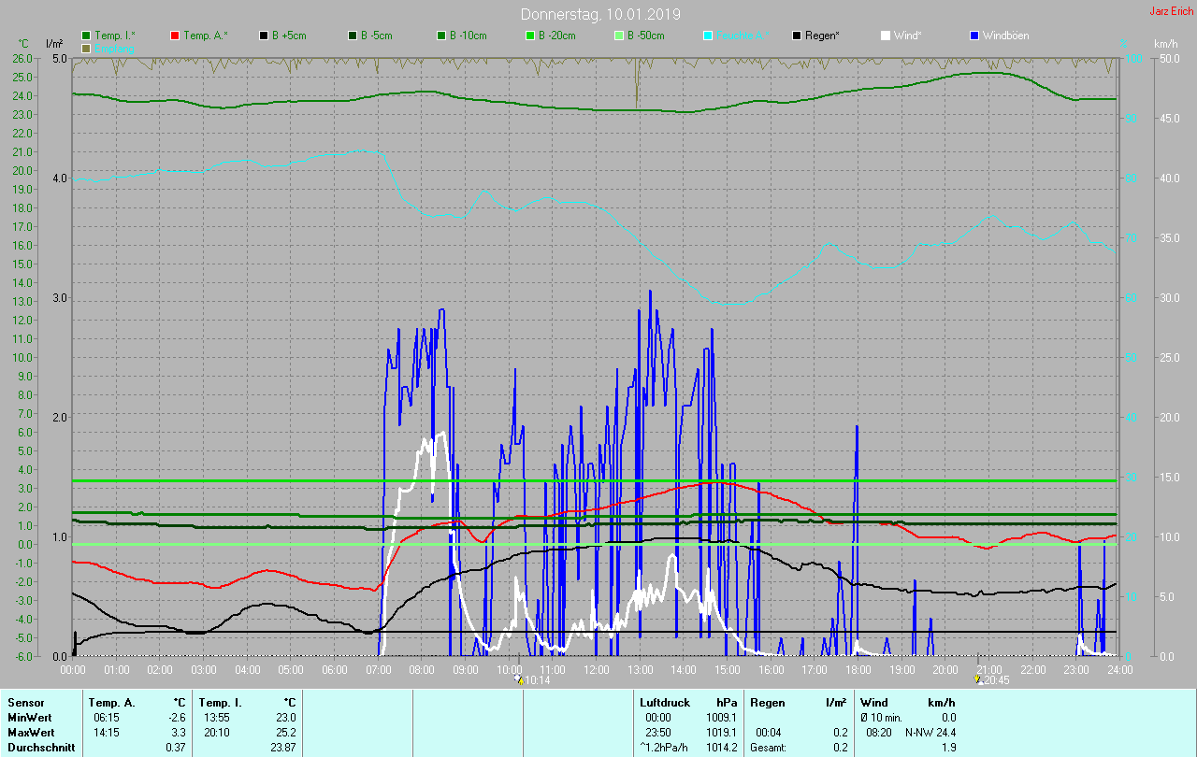Click the olive legend swatch in second row

(86, 48)
